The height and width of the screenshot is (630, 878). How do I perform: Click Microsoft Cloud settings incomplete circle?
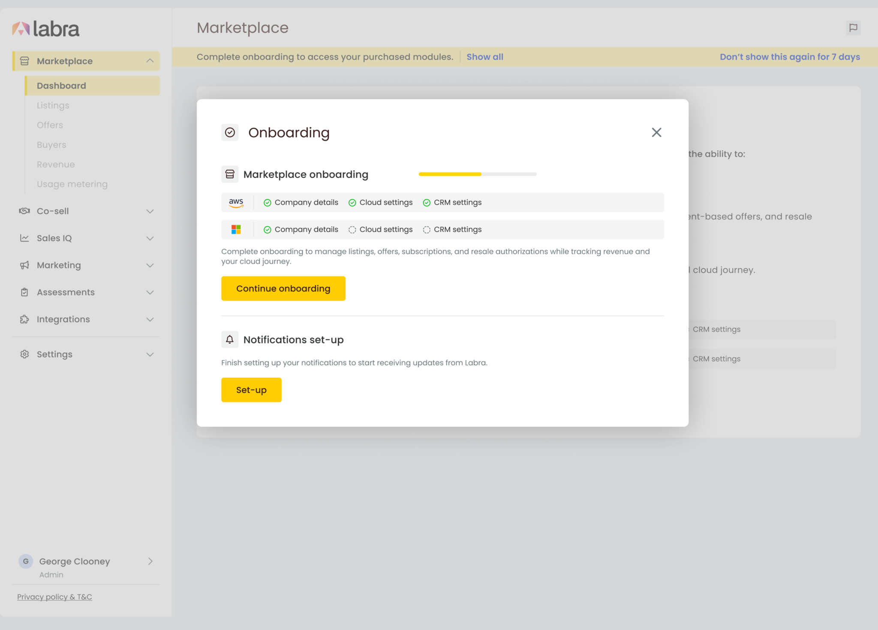click(352, 230)
